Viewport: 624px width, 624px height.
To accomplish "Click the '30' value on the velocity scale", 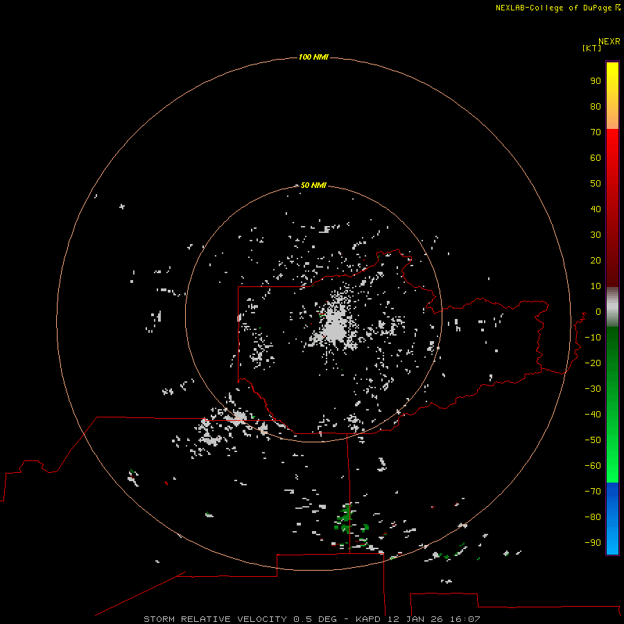I will (596, 235).
